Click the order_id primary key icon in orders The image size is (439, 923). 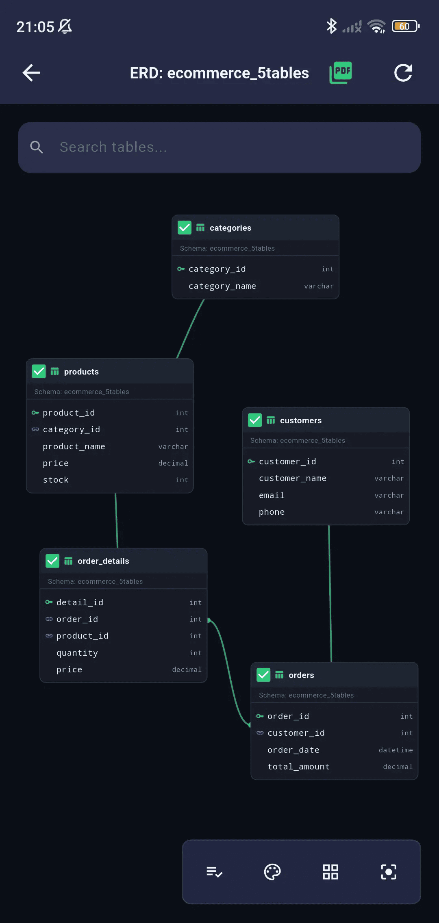point(260,716)
